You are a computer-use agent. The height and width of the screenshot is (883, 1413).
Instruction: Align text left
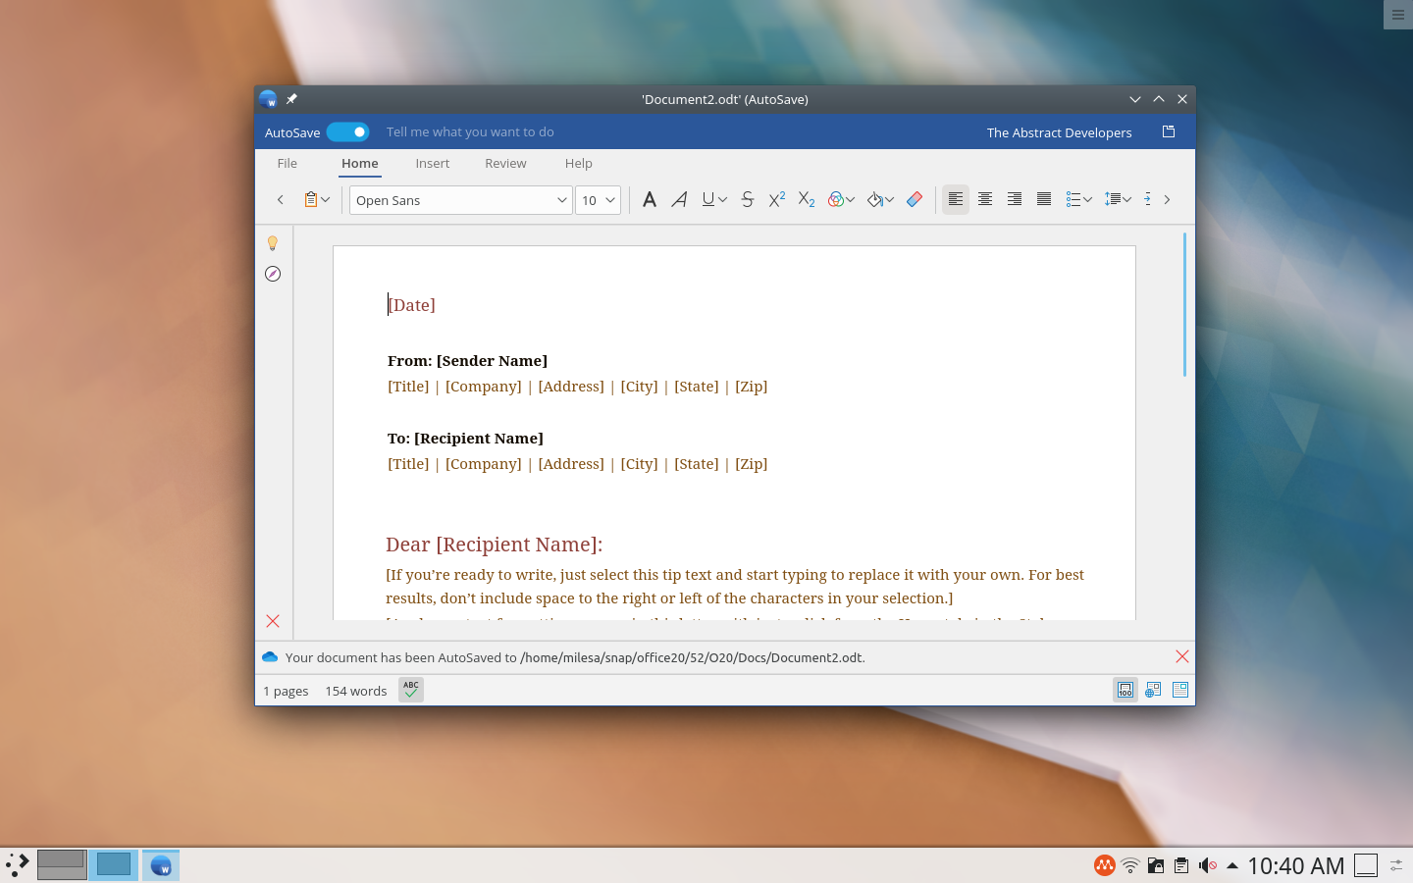956,199
